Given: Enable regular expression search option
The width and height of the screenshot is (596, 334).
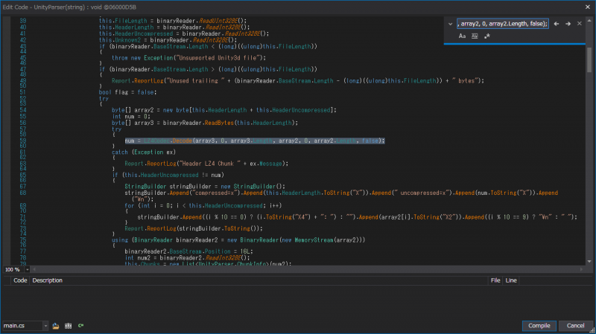Looking at the screenshot, I should (487, 36).
